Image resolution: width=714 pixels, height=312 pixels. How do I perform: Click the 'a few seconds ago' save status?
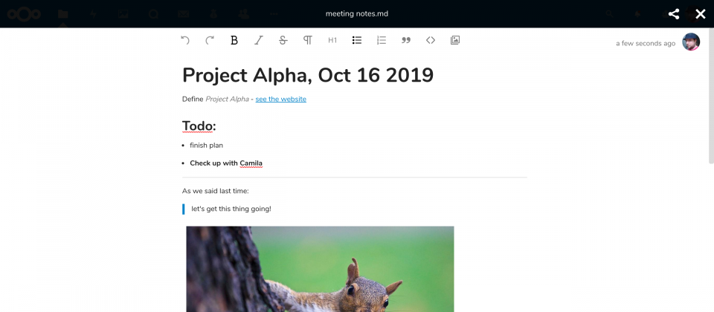(646, 44)
